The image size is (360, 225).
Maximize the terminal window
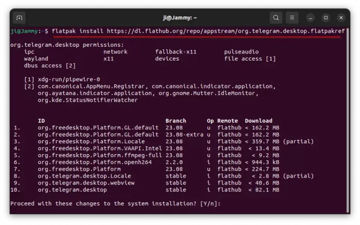point(326,18)
